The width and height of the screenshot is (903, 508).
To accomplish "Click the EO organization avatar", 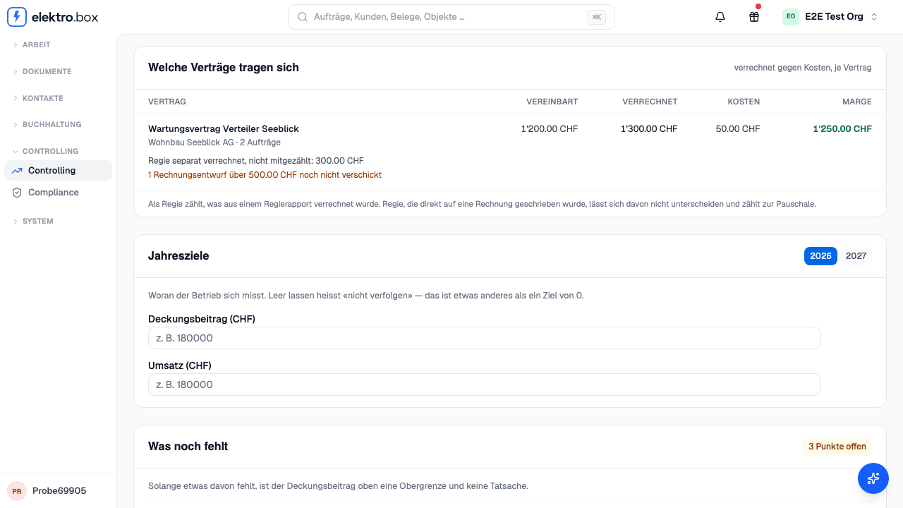I will tap(791, 17).
